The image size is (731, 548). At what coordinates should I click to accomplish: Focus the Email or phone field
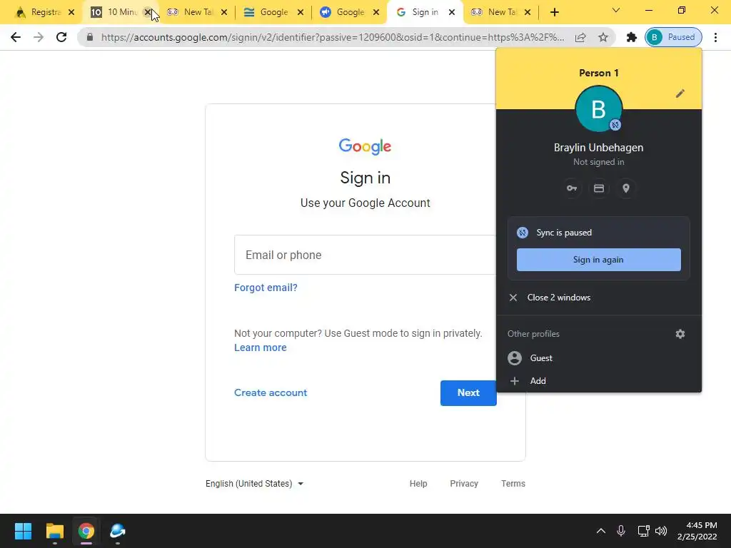[x=365, y=255]
